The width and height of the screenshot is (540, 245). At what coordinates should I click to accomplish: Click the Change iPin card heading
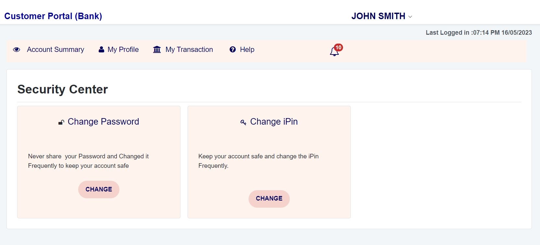tap(274, 122)
